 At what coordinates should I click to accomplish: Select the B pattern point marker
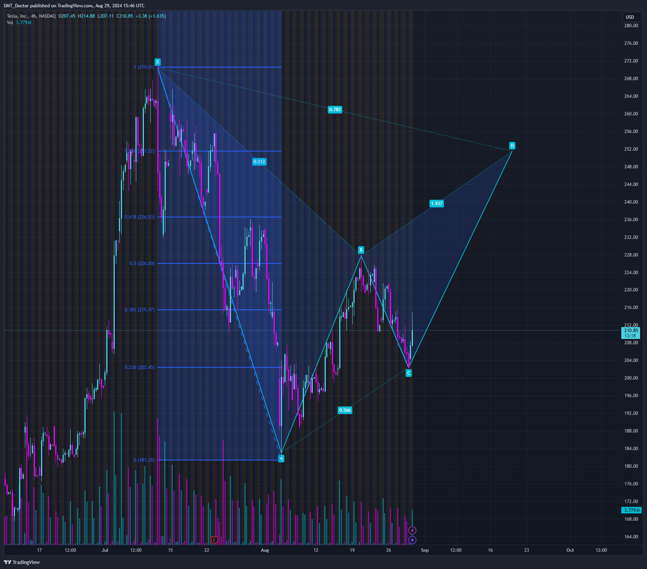click(361, 250)
